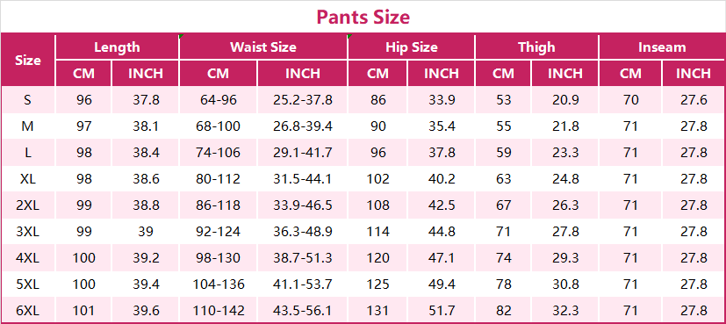The width and height of the screenshot is (726, 324).
Task: Click the Waist Size header cell
Action: tap(263, 47)
